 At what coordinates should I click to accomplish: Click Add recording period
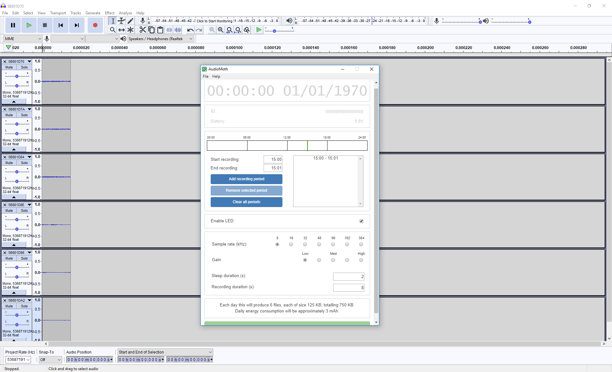(x=246, y=179)
